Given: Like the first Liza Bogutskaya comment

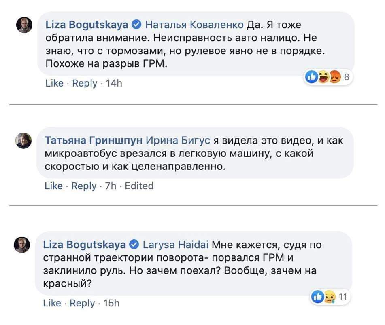Looking at the screenshot, I should 54,83.
